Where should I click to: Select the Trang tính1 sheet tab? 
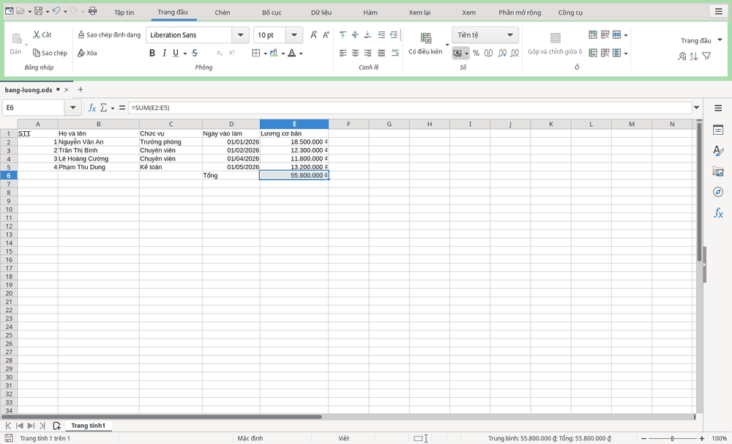coord(89,426)
